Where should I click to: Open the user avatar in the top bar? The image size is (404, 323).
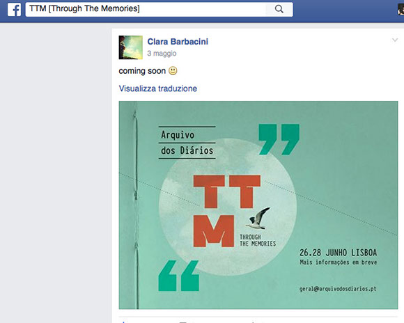pyautogui.click(x=401, y=10)
